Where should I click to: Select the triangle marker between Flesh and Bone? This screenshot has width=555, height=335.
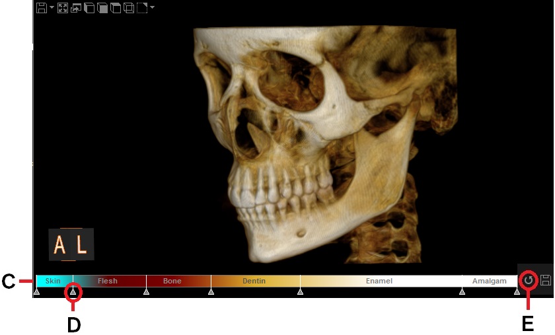(146, 291)
